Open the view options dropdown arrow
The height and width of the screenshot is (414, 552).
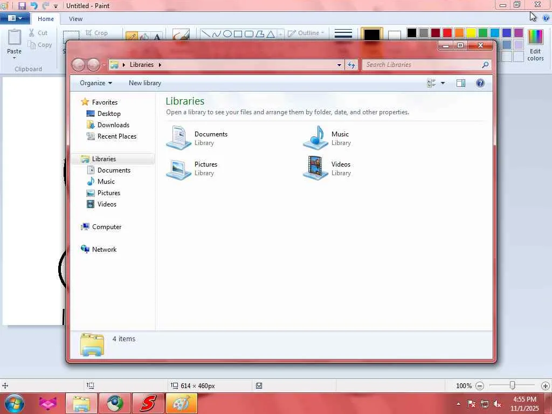pyautogui.click(x=443, y=83)
